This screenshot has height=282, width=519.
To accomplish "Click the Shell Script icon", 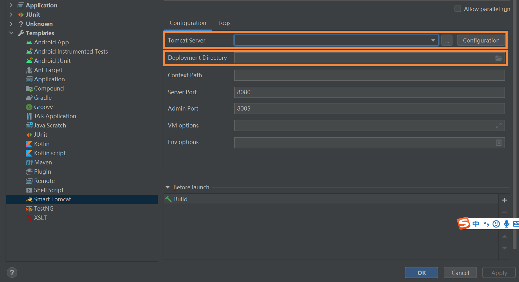I will click(29, 190).
